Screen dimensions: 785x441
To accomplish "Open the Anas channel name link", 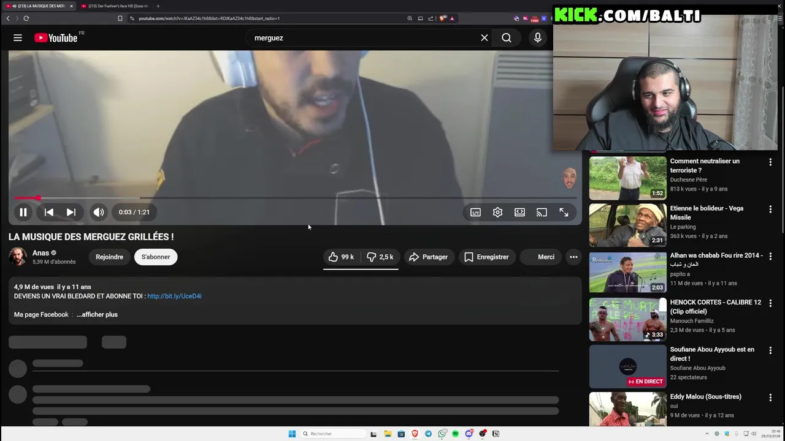I will (40, 253).
